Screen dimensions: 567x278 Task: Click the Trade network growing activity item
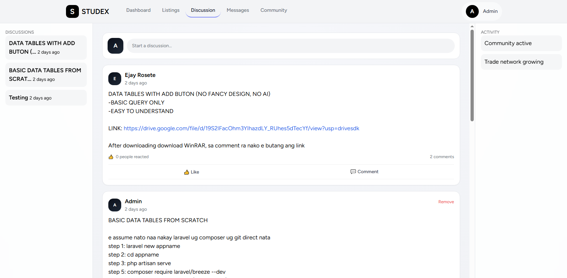click(521, 62)
